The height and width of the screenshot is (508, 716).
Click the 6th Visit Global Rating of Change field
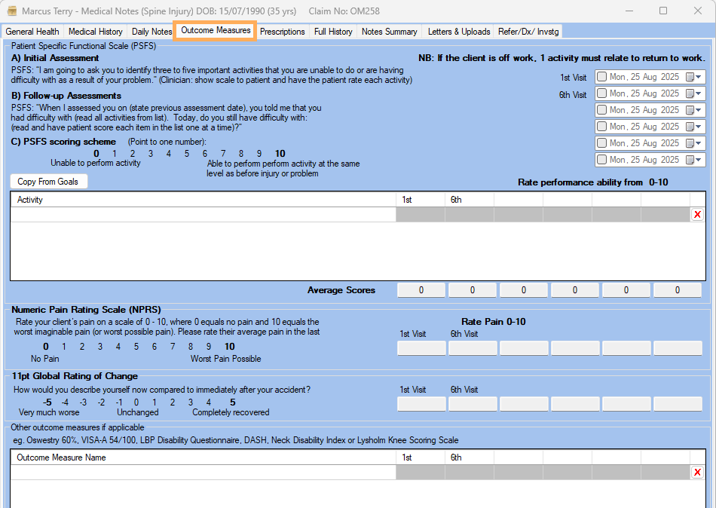472,404
